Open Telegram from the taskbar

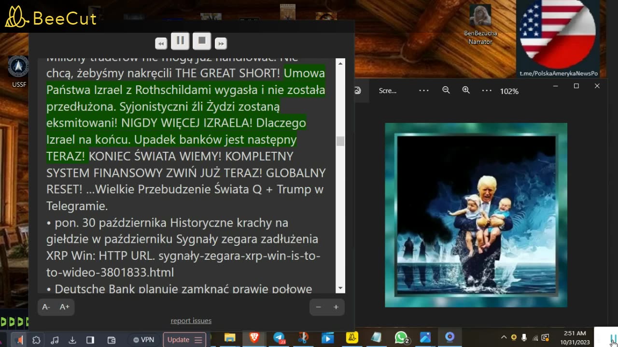coord(279,338)
